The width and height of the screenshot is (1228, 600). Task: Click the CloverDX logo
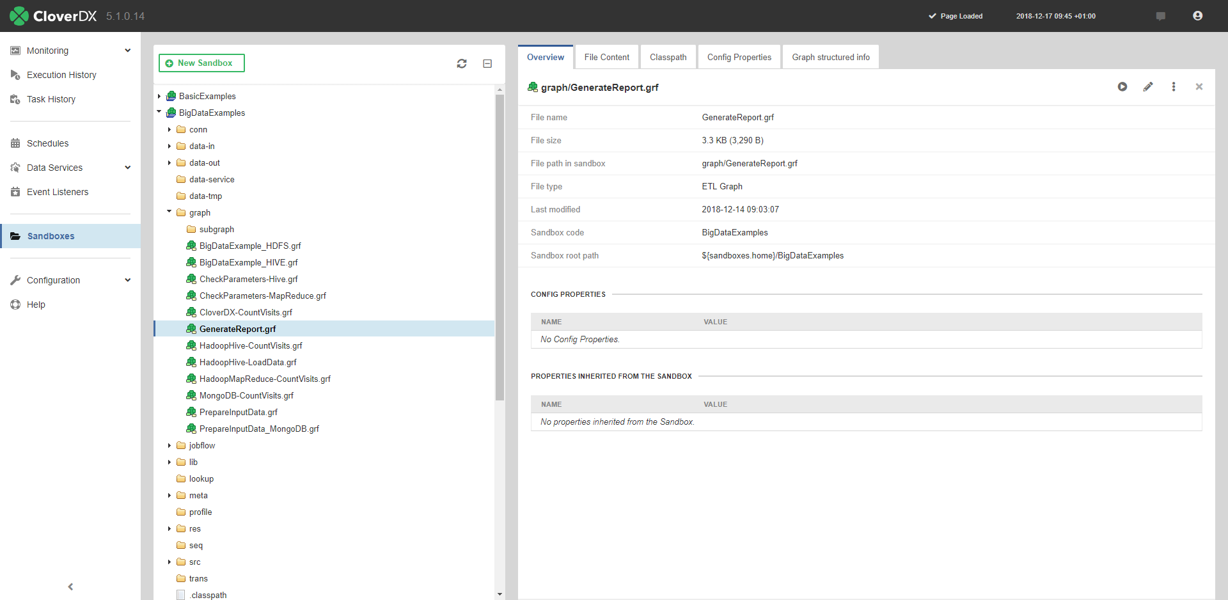(x=54, y=16)
